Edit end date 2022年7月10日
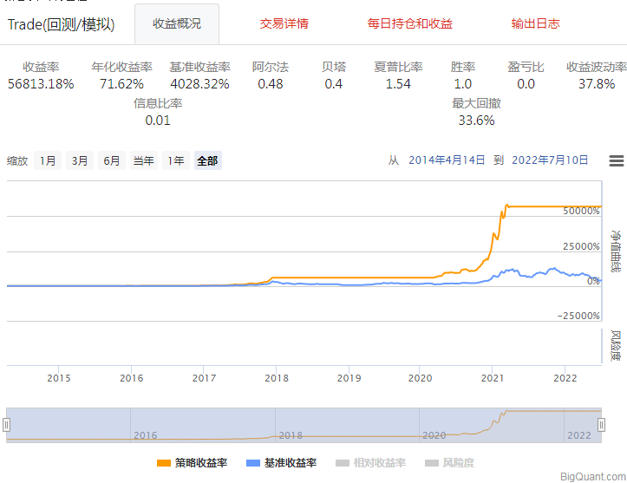This screenshot has height=483, width=627. tap(550, 160)
